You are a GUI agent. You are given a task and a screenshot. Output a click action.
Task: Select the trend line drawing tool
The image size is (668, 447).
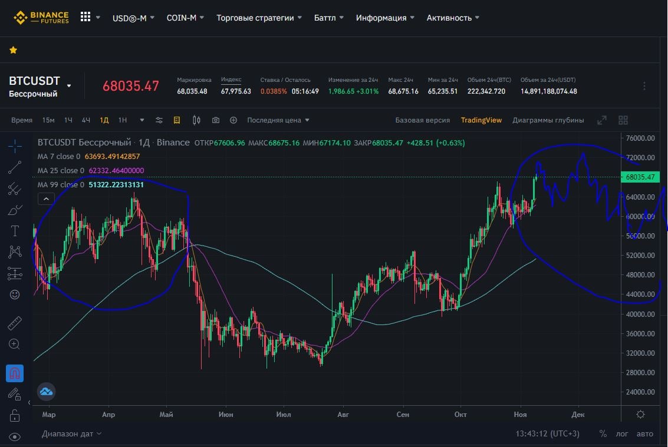(15, 167)
